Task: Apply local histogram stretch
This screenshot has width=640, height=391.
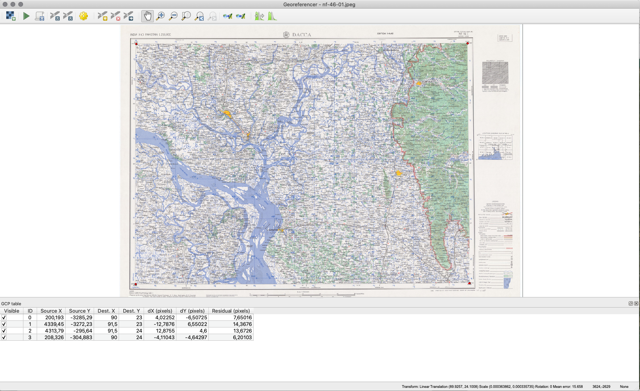Action: tap(272, 16)
